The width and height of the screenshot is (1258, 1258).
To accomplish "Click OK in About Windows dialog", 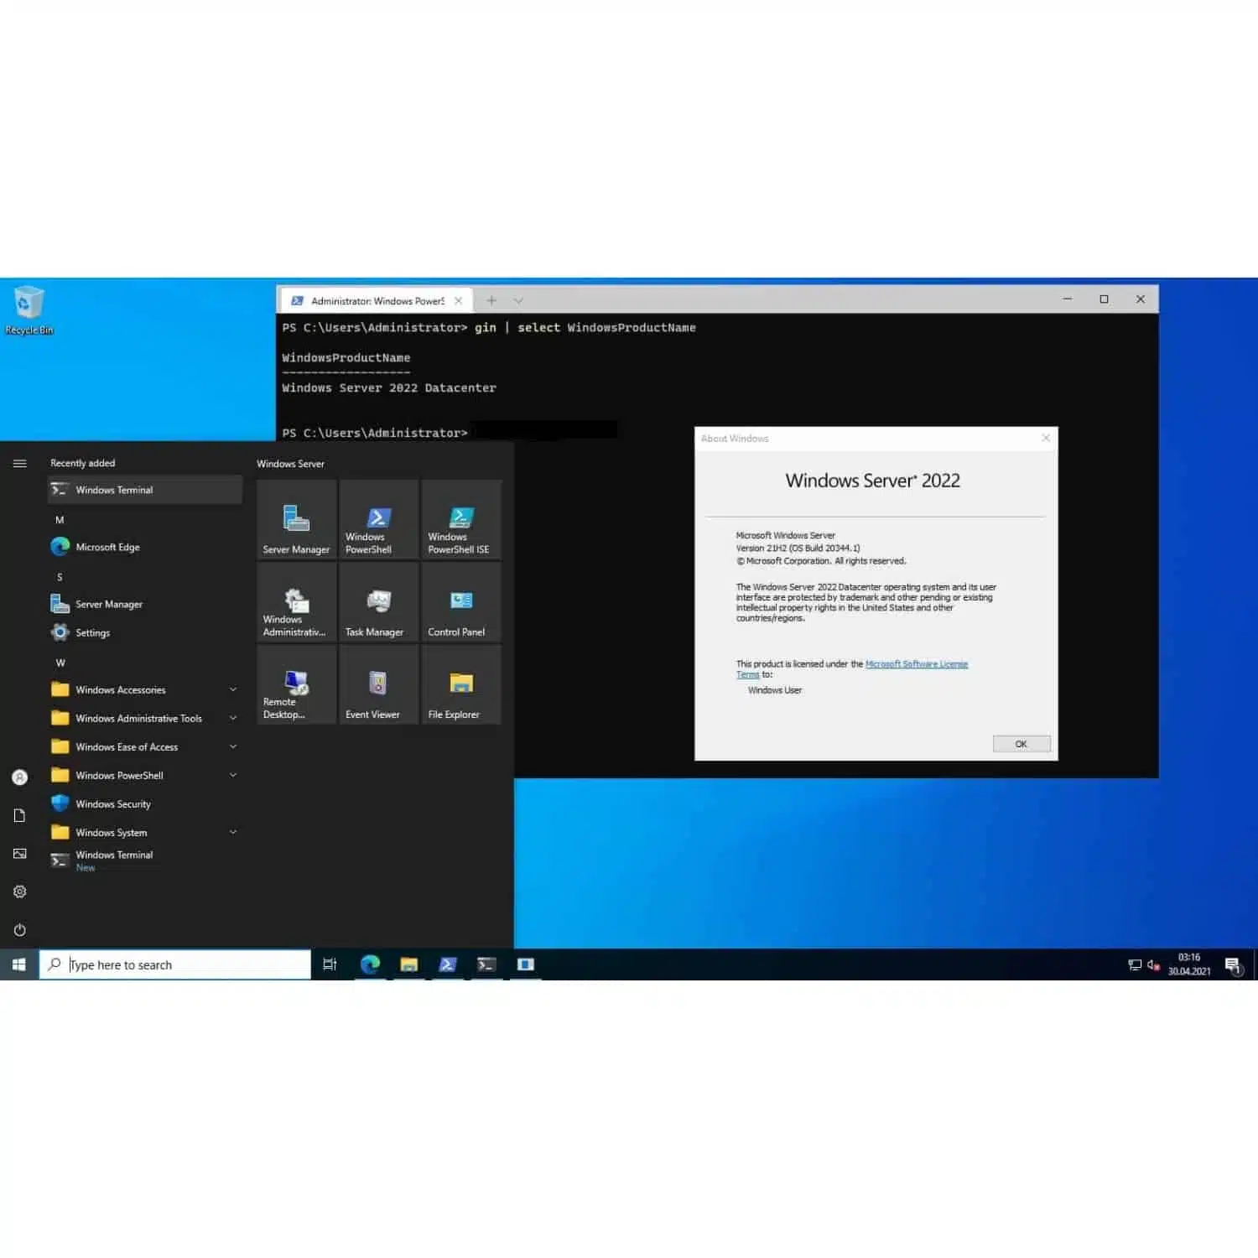I will pos(1021,744).
